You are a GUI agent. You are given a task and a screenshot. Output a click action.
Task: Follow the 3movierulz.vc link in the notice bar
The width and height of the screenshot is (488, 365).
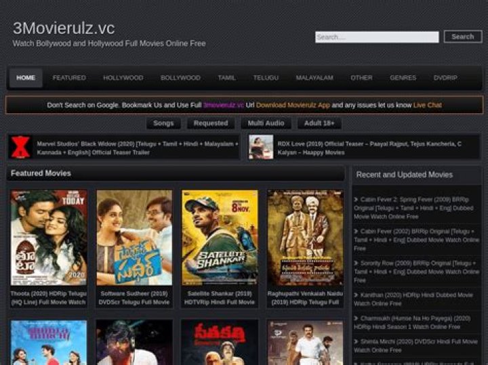coord(224,105)
